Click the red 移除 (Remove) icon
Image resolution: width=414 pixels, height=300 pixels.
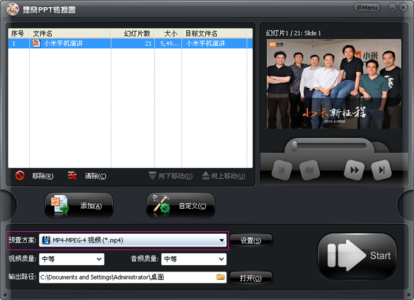tap(19, 176)
